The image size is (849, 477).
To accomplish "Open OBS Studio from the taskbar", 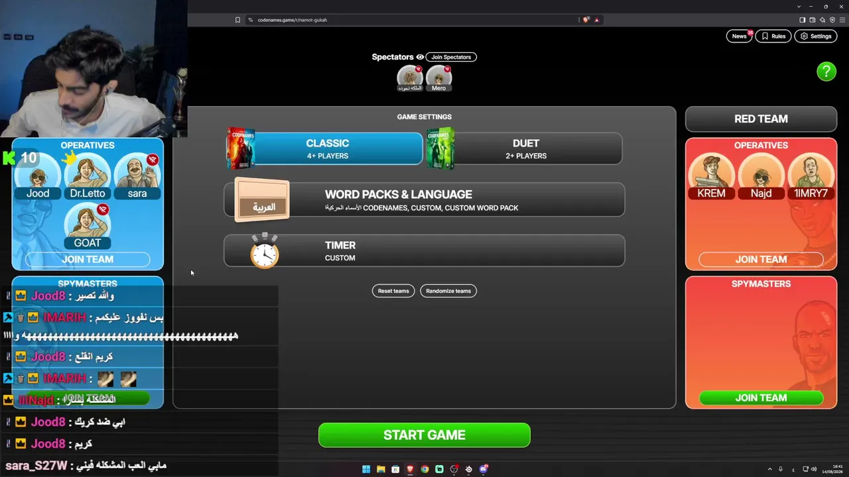I will 454,469.
